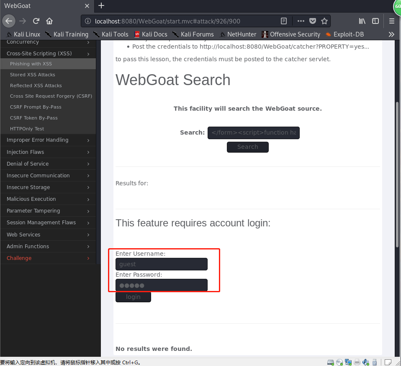Open the Firefox hamburger menu
Screen dimensions: 401x366
coord(391,21)
